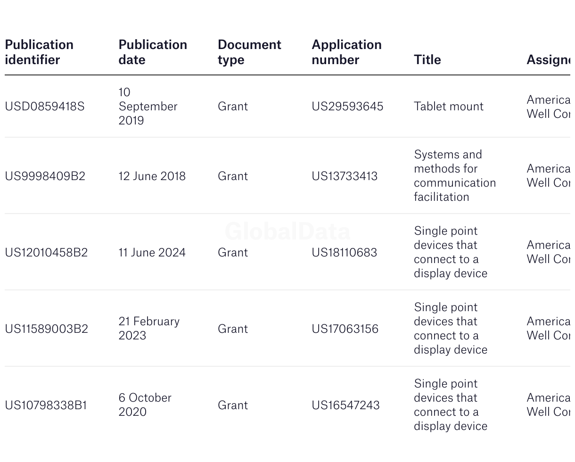
Task: Select application number US18110683
Action: (344, 253)
